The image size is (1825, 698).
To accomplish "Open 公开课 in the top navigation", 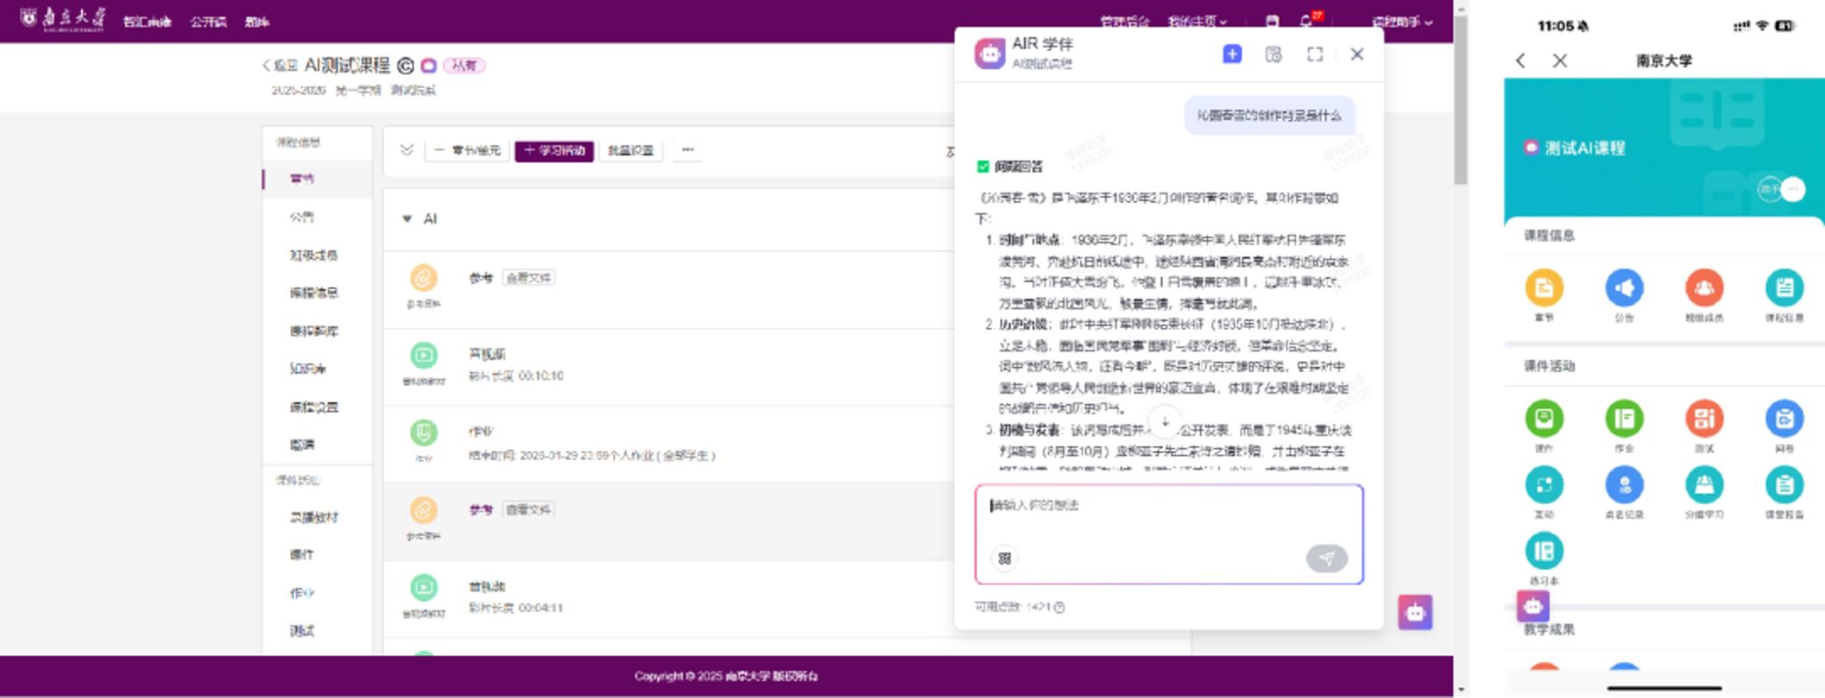I will [x=208, y=22].
